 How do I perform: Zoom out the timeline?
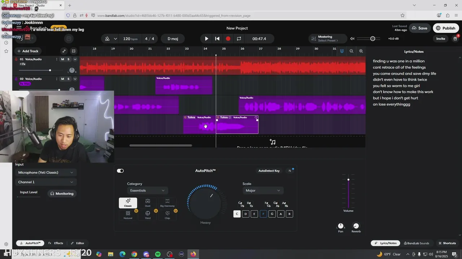(351, 51)
